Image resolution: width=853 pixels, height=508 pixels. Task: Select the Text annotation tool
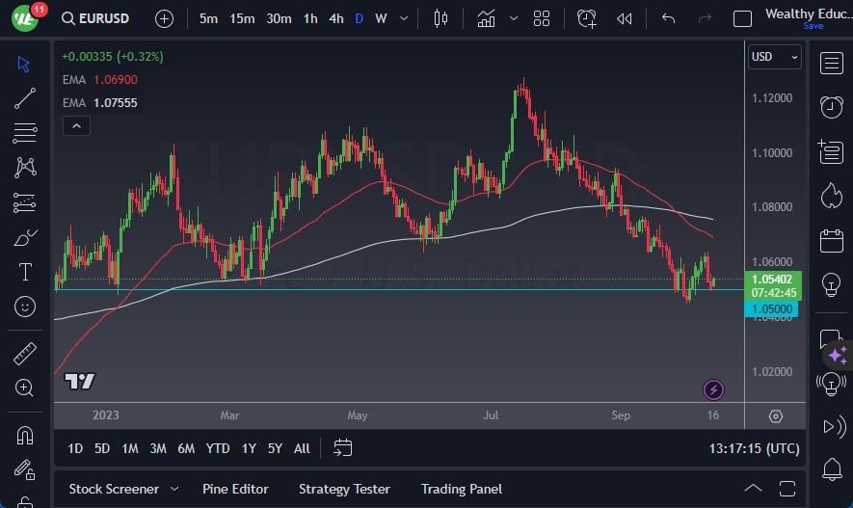point(25,272)
